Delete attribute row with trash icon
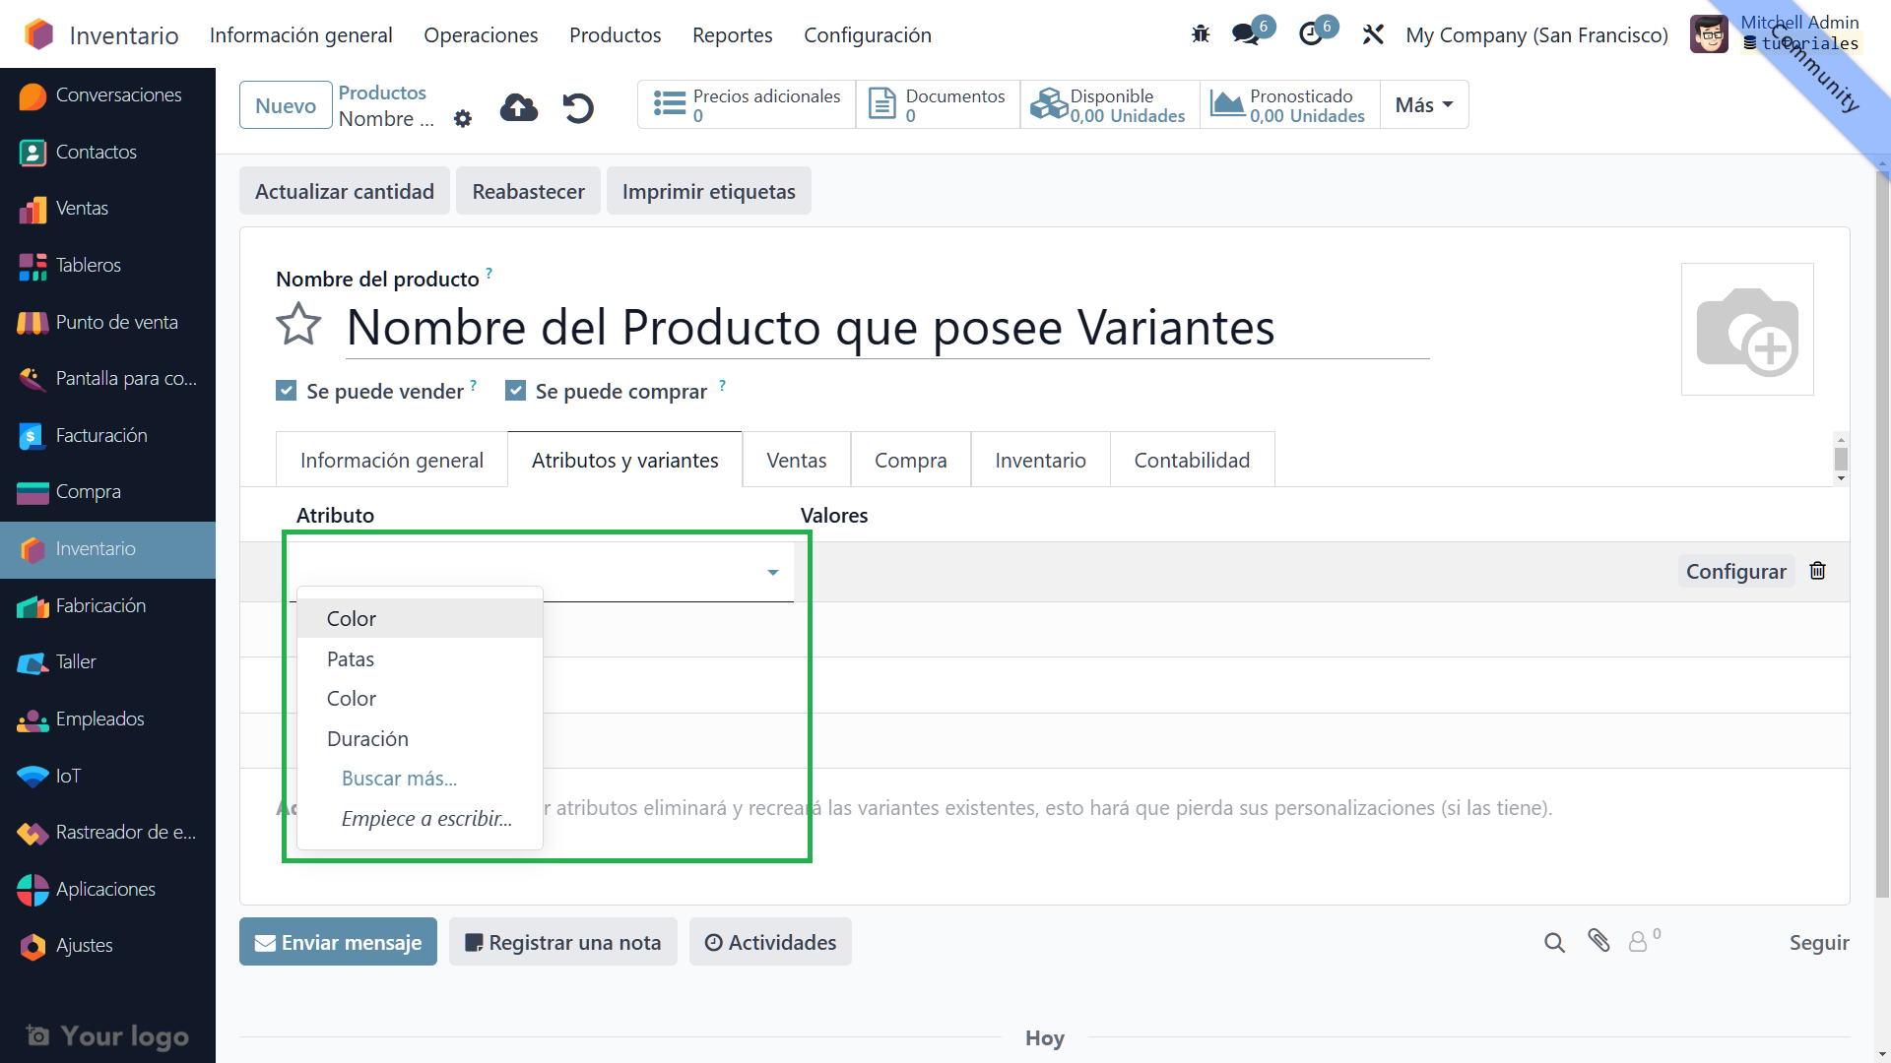1891x1063 pixels. [1818, 571]
